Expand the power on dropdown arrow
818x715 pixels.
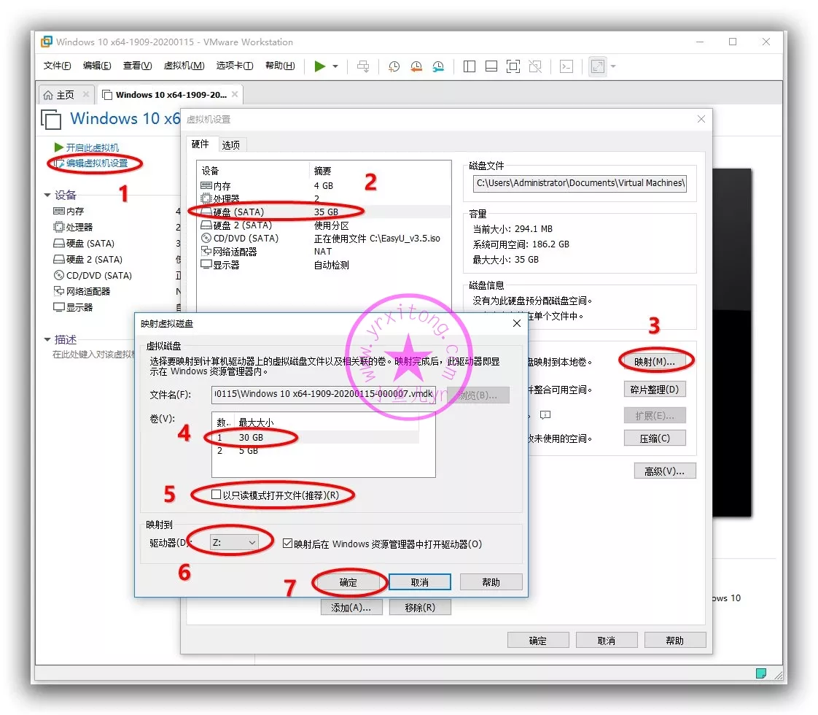pyautogui.click(x=335, y=66)
